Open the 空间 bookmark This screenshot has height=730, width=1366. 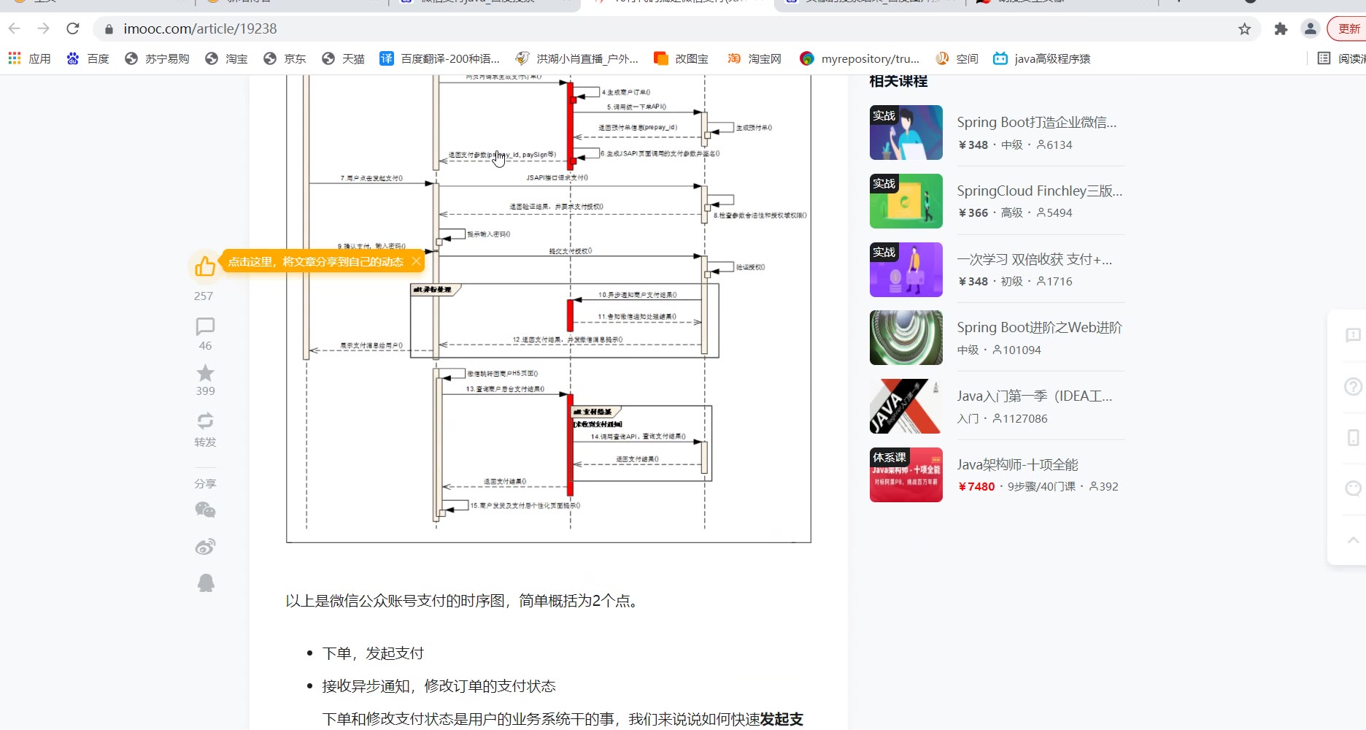tap(957, 58)
